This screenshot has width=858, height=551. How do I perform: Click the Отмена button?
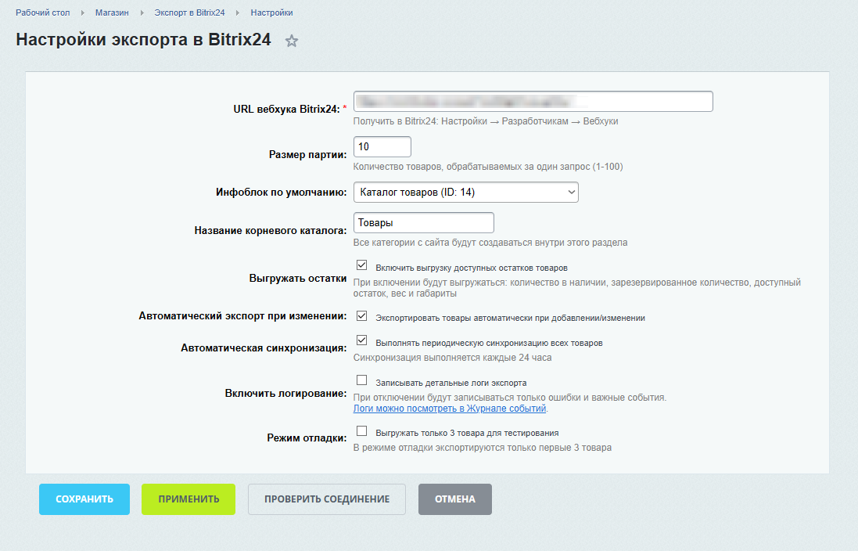click(x=455, y=499)
